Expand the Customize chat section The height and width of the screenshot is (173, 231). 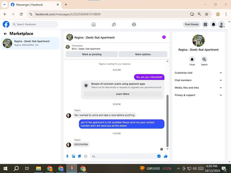click(198, 73)
